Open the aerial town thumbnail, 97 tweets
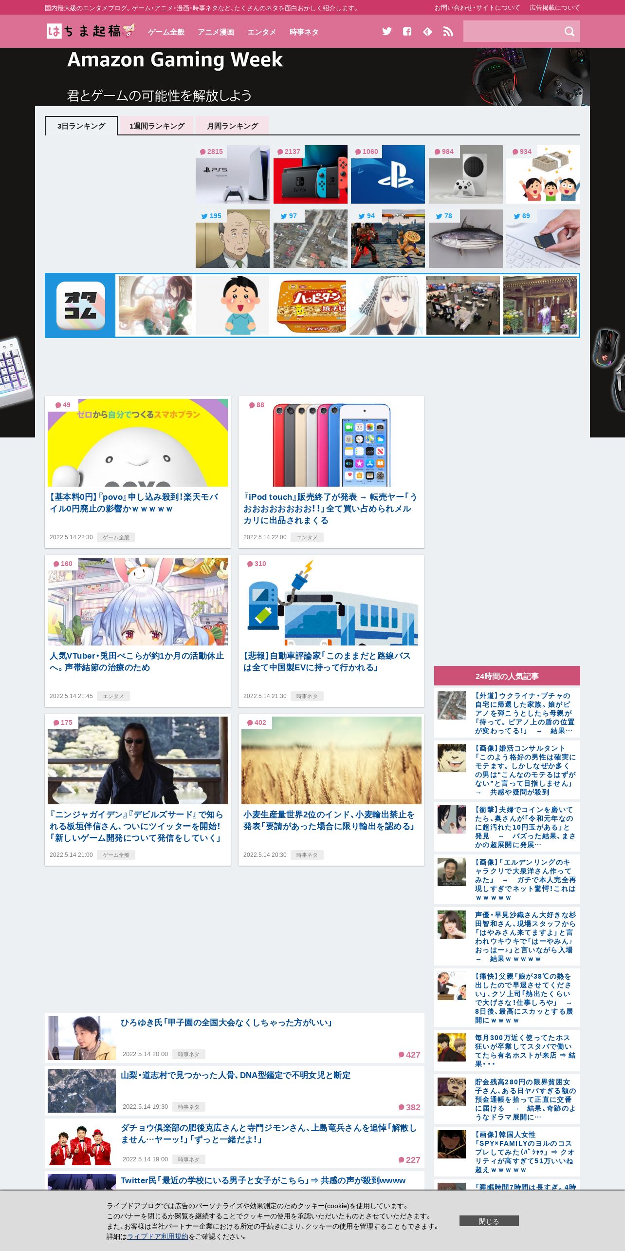This screenshot has height=1251, width=625. click(311, 239)
